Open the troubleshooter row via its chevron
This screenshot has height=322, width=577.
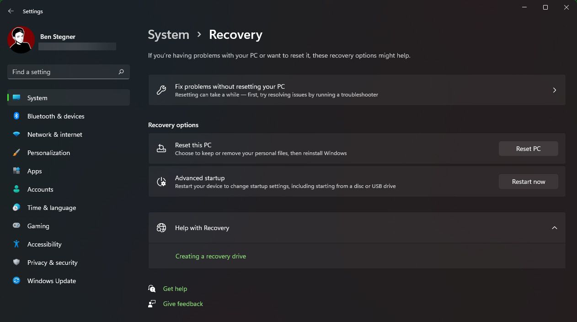pos(554,90)
